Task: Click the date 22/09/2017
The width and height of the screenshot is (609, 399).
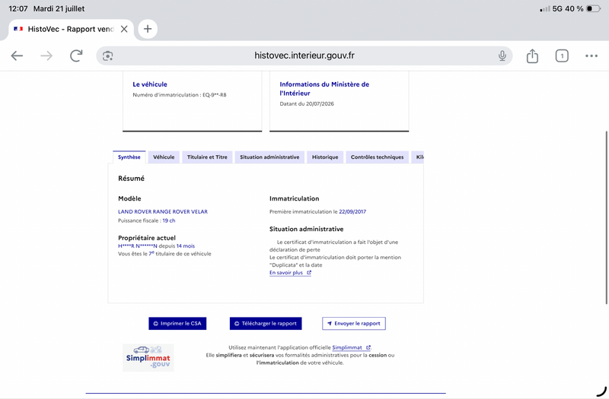Action: coord(352,212)
